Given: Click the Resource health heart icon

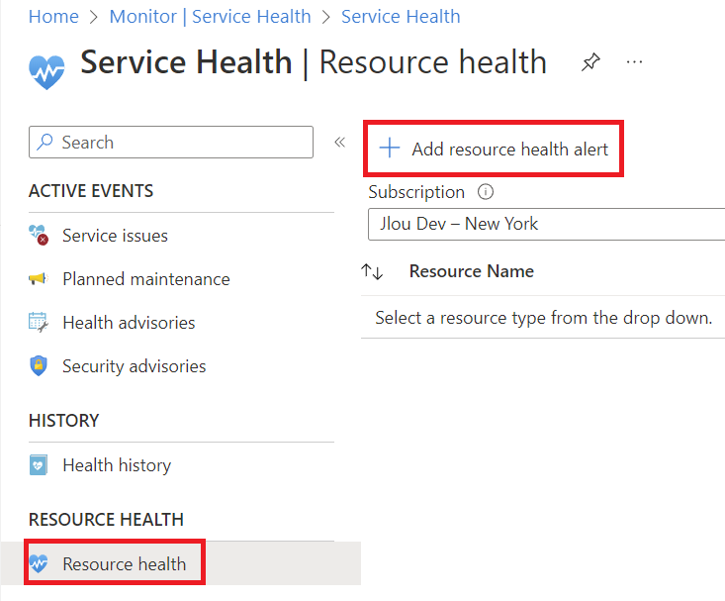Looking at the screenshot, I should (x=39, y=563).
